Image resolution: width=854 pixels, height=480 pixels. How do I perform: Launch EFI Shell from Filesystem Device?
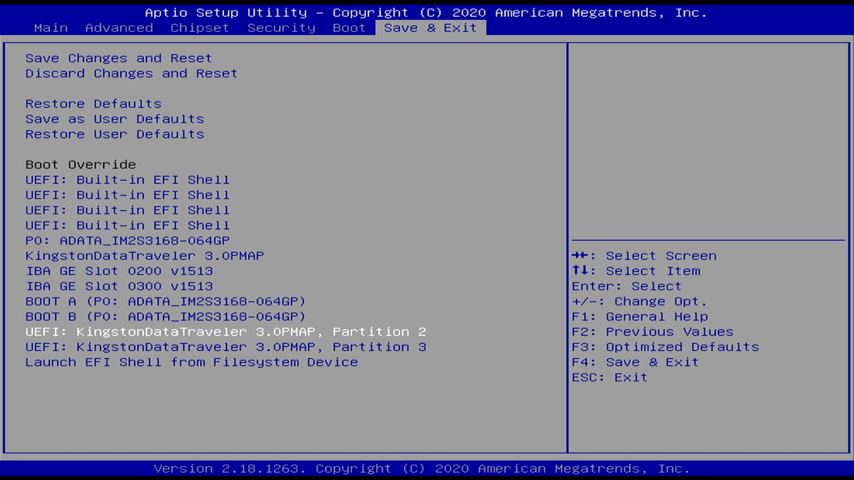(191, 362)
